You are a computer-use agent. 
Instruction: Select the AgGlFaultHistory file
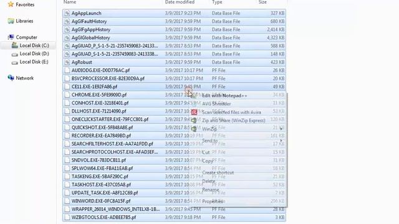[x=174, y=21]
